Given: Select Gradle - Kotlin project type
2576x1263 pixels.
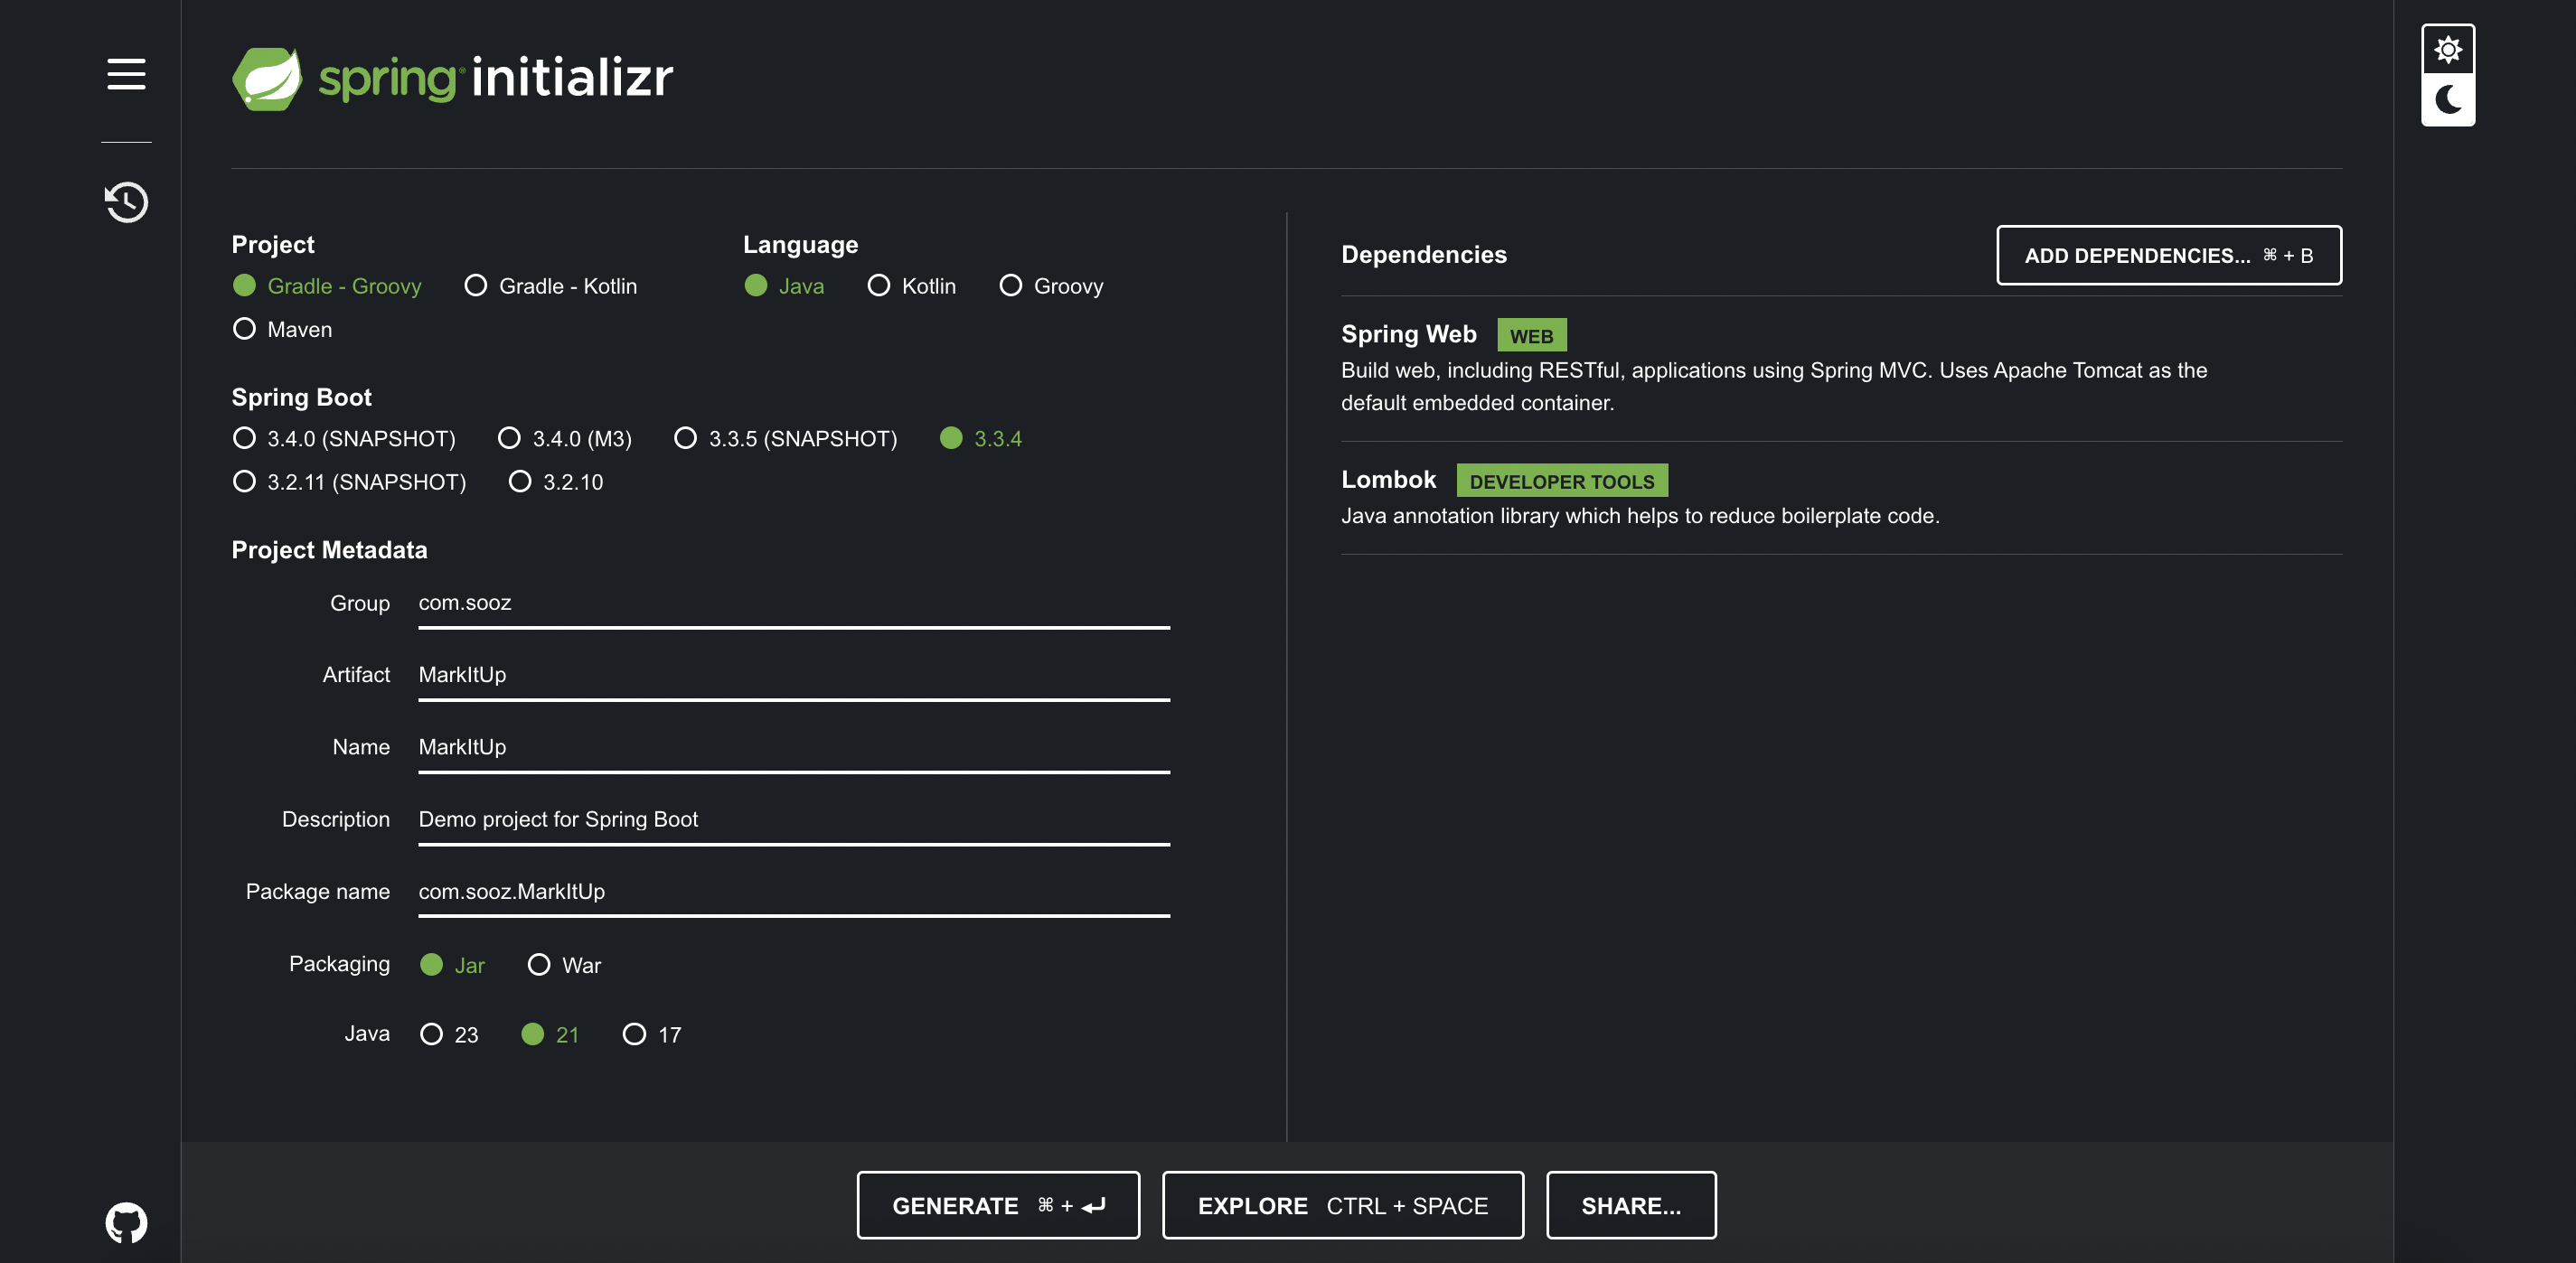Looking at the screenshot, I should pyautogui.click(x=551, y=285).
